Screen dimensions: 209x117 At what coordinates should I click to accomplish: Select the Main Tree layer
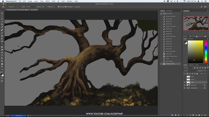[x=195, y=85]
